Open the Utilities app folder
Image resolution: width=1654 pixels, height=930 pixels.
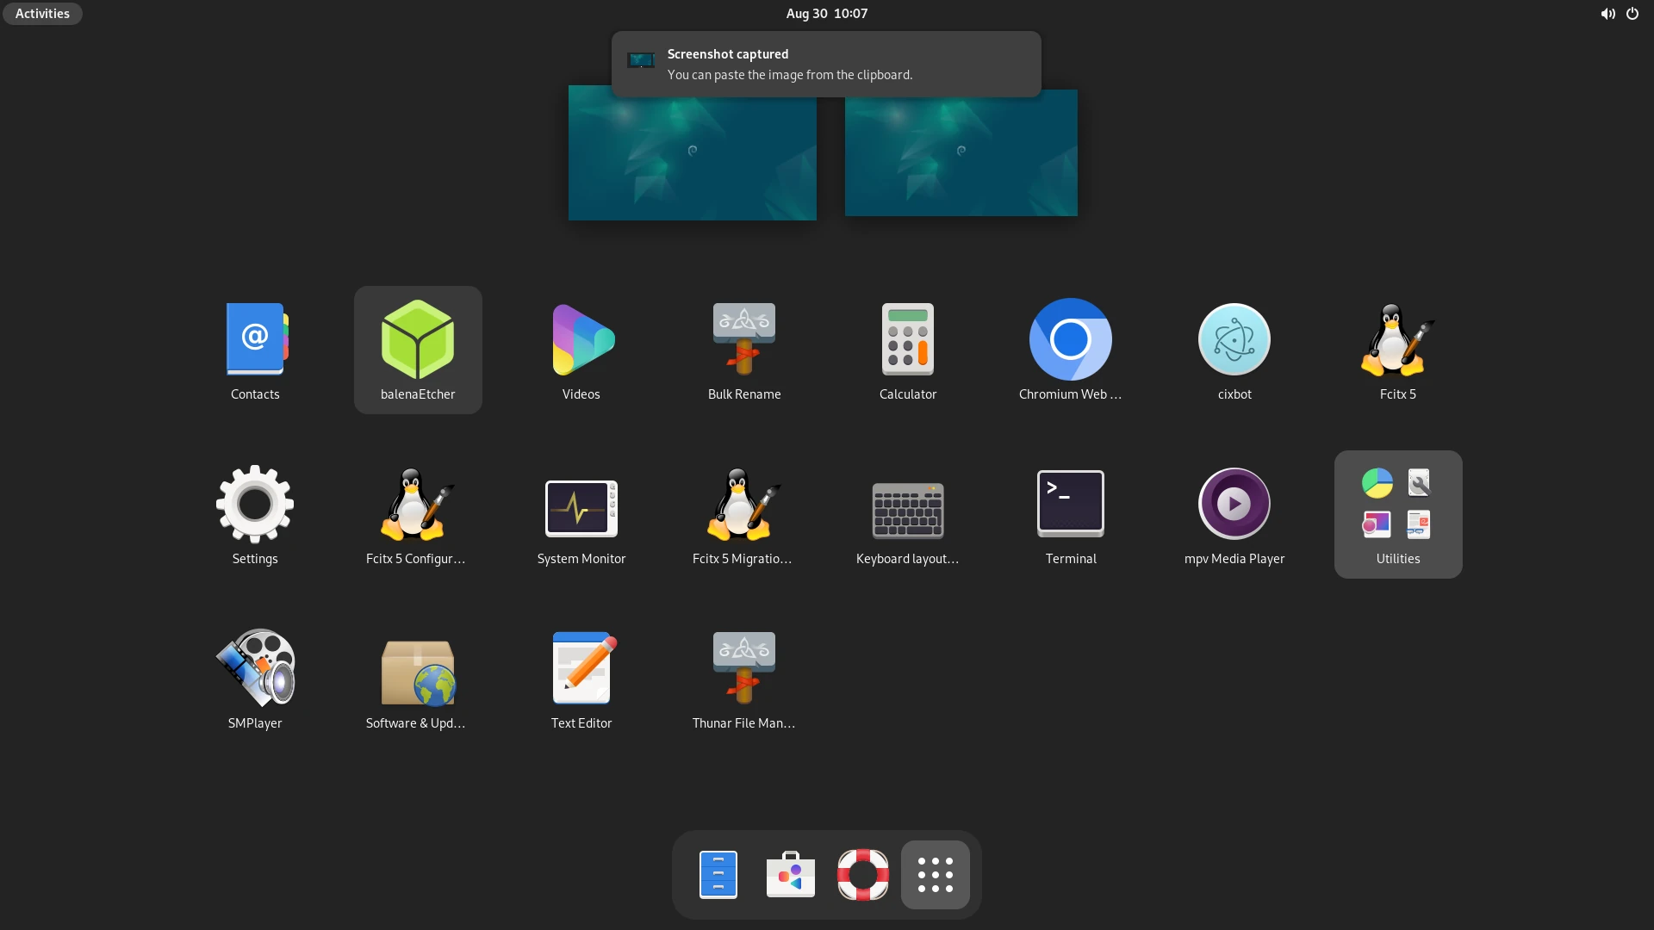1397,514
